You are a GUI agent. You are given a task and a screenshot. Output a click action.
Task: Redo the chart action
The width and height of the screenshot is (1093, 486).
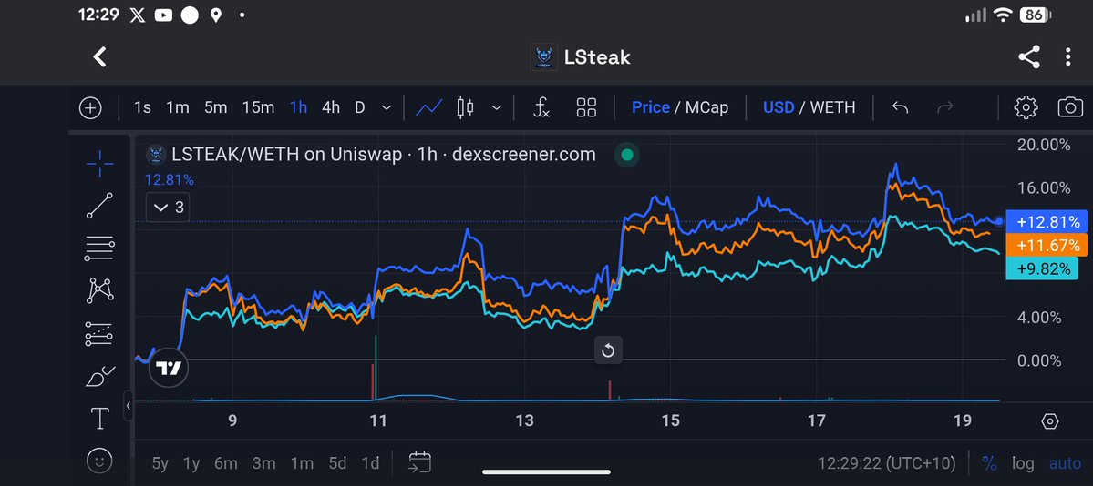click(x=944, y=108)
